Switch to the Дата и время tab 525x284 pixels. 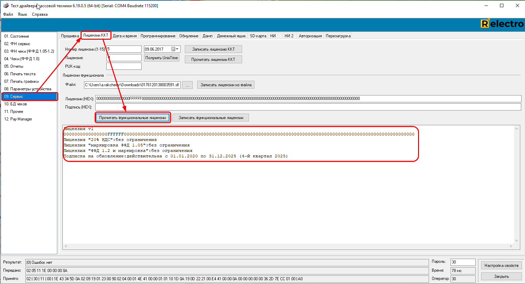click(x=124, y=36)
